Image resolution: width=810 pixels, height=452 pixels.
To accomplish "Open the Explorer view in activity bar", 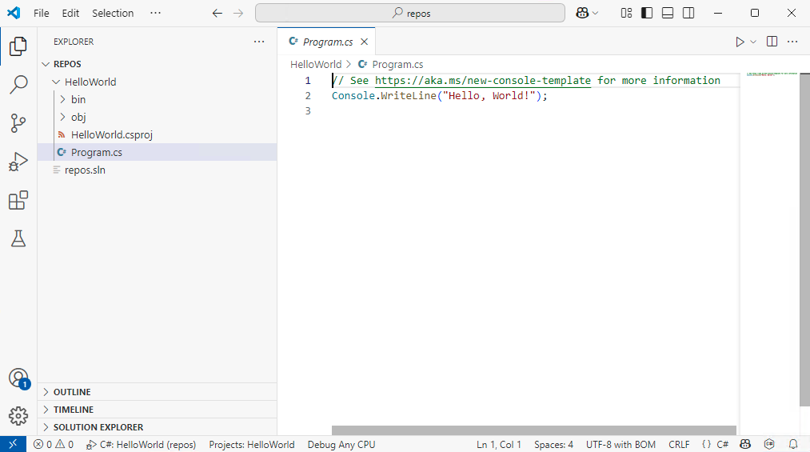I will click(x=18, y=46).
